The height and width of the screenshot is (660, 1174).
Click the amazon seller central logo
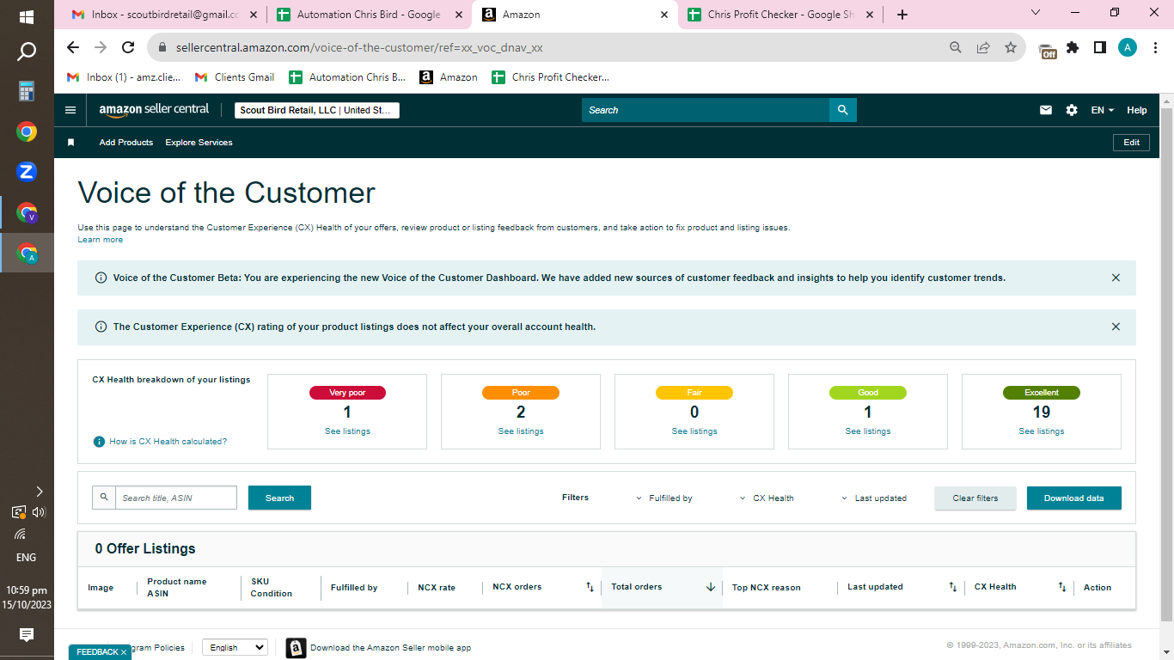coord(154,110)
